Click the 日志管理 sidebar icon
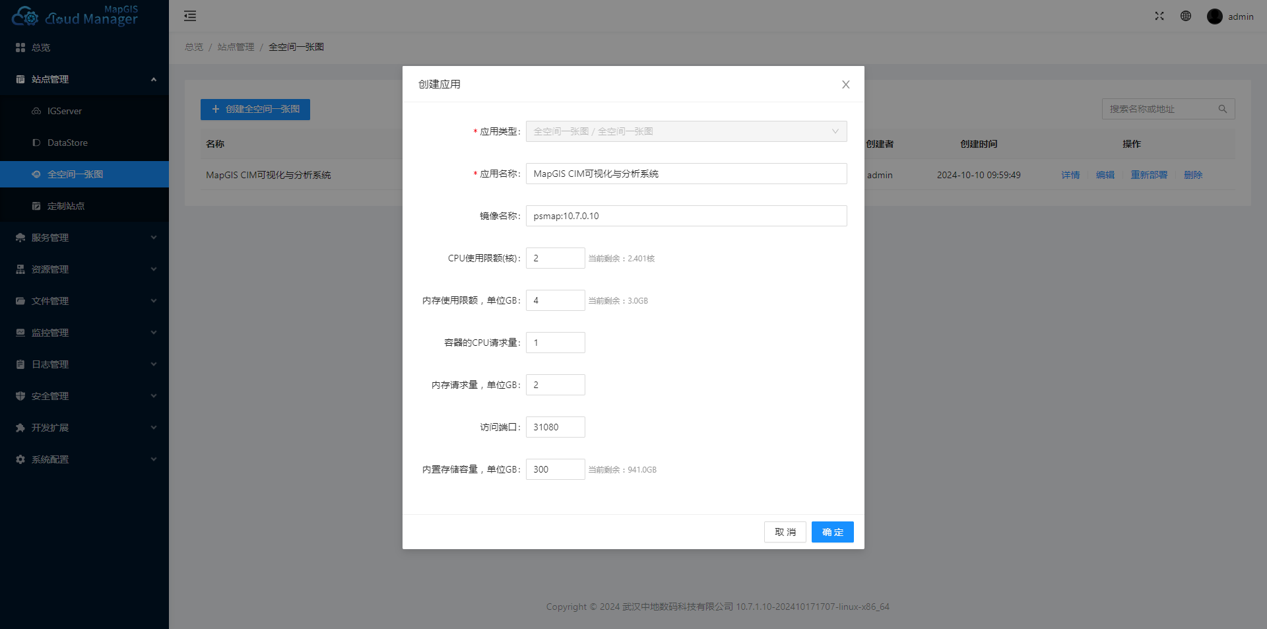1267x629 pixels. point(20,364)
